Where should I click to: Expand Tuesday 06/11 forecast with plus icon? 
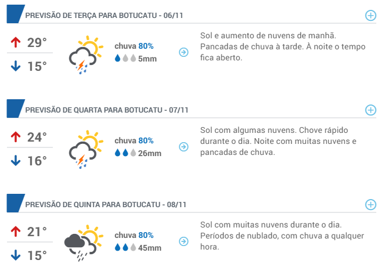370,16
